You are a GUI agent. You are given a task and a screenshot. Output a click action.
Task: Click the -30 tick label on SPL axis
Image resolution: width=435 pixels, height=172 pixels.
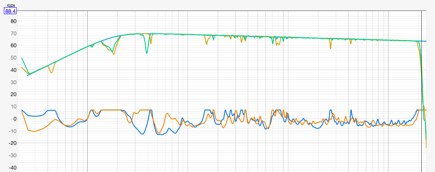(x=13, y=156)
